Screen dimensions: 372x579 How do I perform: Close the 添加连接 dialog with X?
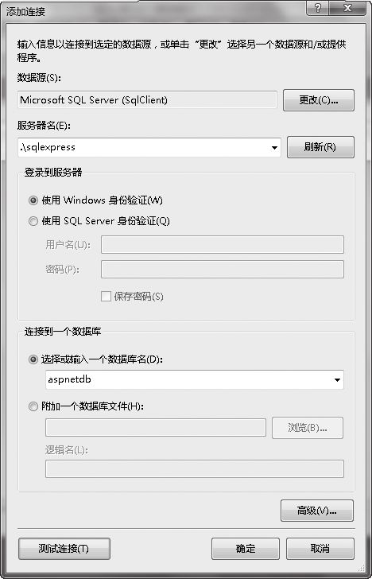click(x=347, y=8)
